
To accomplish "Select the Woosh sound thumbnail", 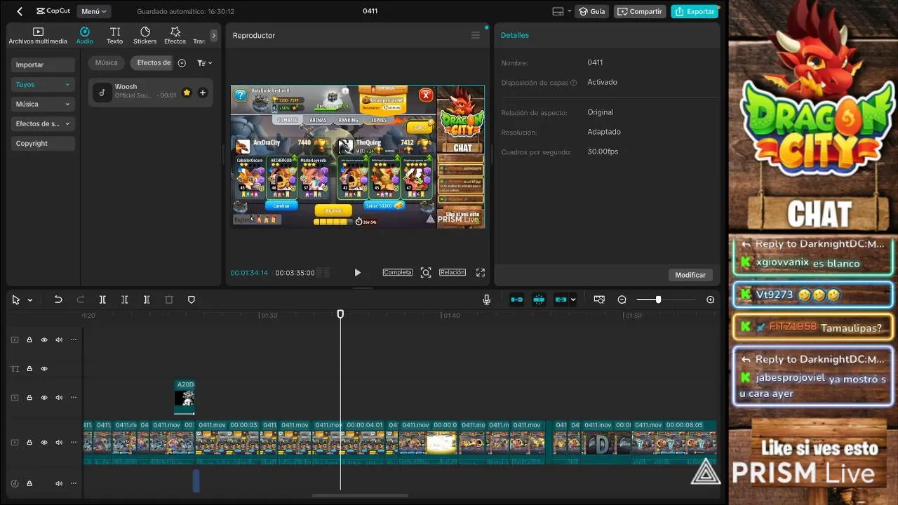I will (102, 92).
